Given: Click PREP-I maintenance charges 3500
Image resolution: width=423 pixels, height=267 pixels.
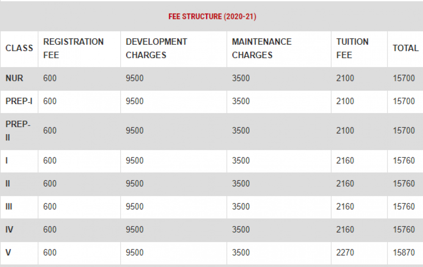Looking at the screenshot, I should pyautogui.click(x=241, y=101).
